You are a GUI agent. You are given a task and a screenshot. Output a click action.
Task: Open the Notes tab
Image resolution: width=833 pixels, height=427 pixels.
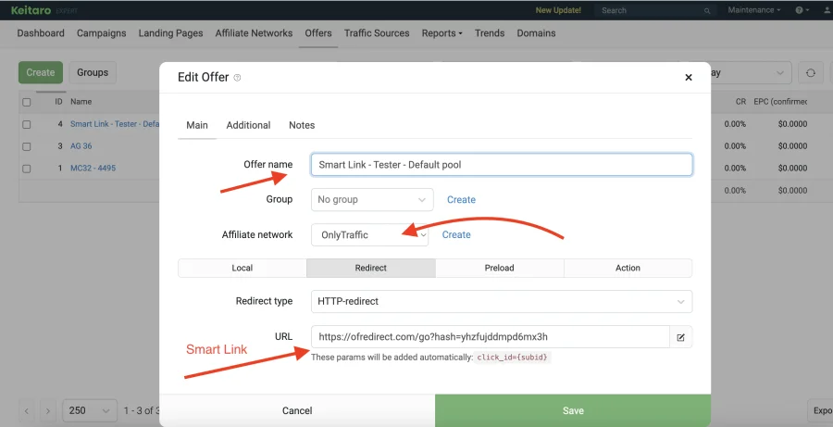click(302, 125)
